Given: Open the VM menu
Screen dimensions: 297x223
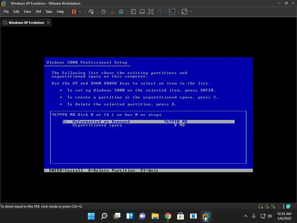Looking at the screenshot, I should pos(38,12).
